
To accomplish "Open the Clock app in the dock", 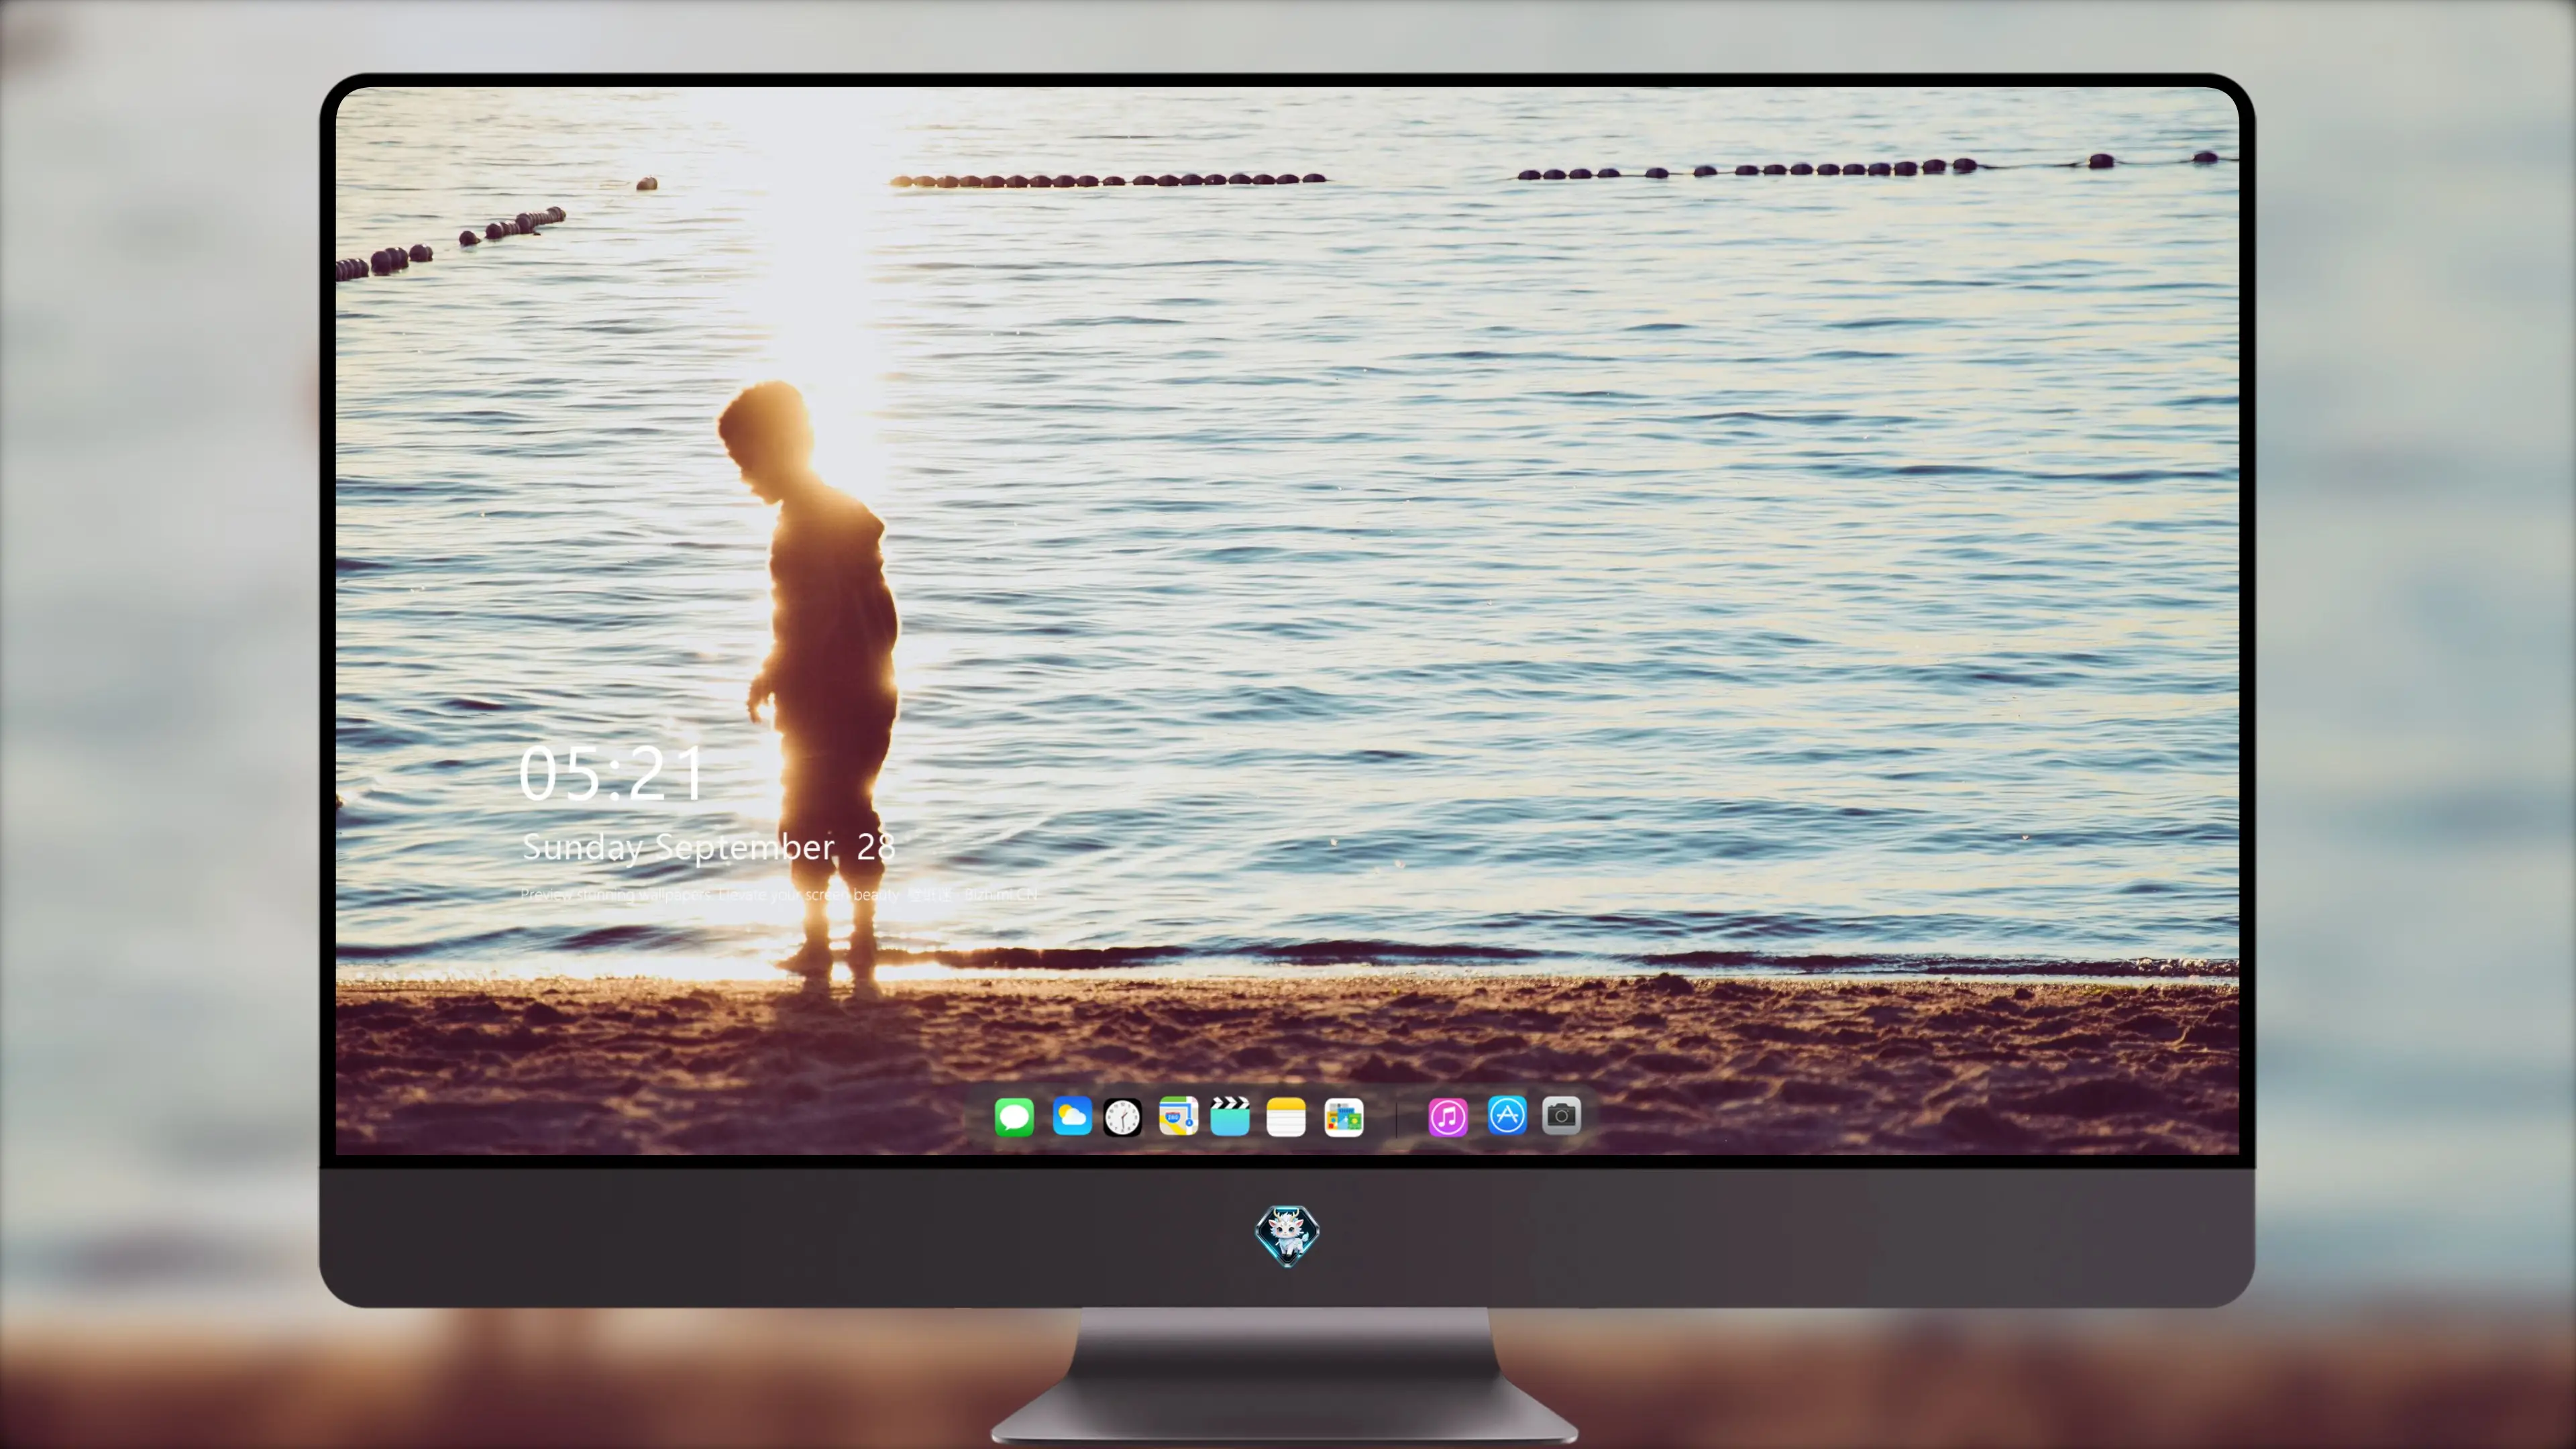I will [x=1122, y=1117].
